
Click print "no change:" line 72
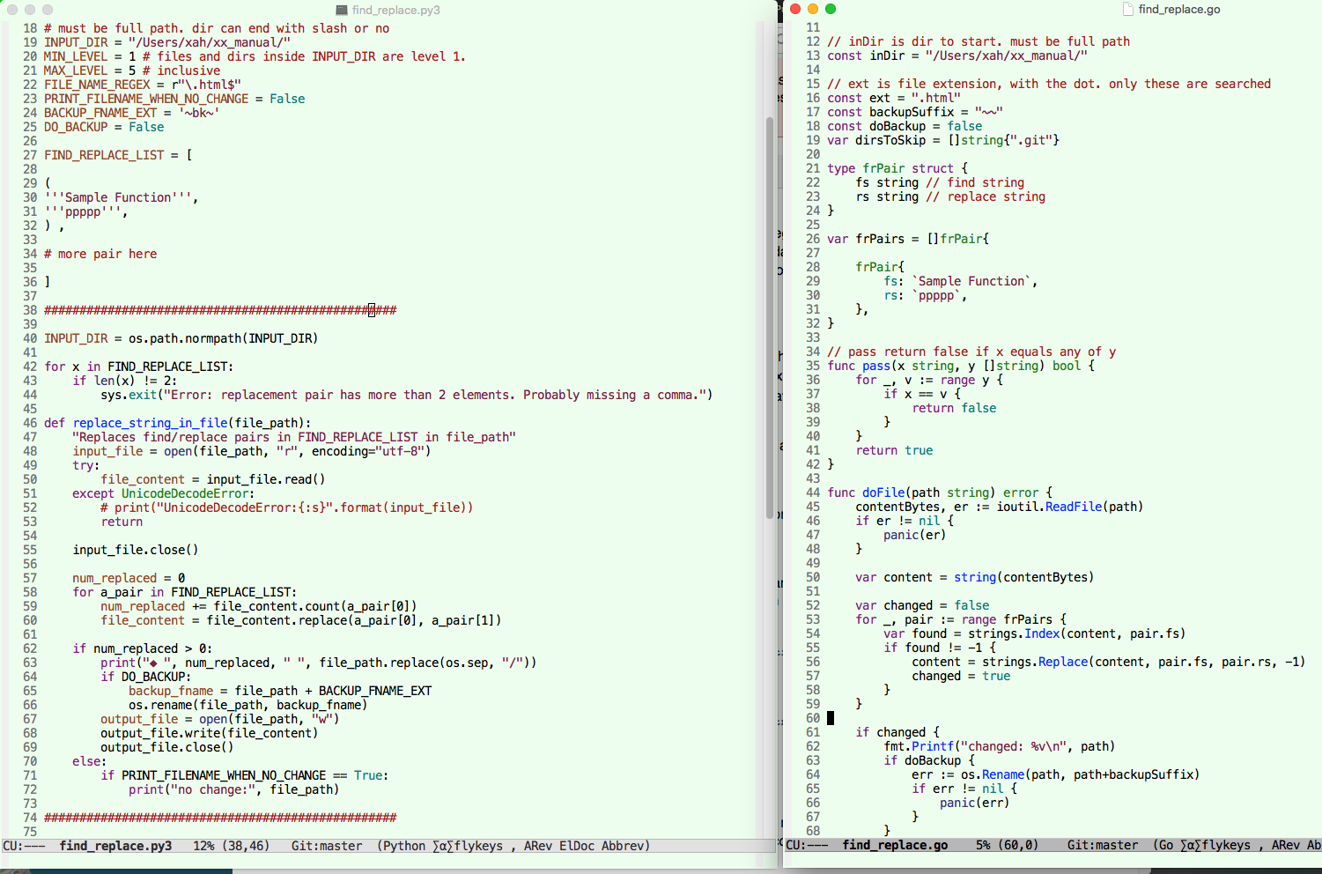234,789
